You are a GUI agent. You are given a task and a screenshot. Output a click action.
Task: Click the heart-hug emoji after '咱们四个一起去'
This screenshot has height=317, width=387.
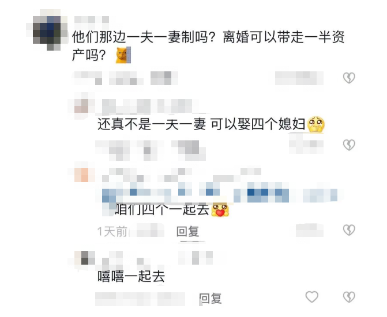(220, 209)
